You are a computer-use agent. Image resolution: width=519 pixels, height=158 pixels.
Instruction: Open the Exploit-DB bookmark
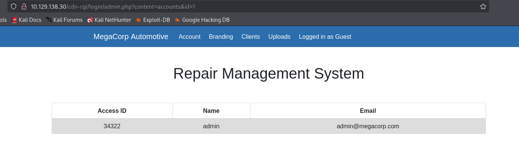point(153,20)
